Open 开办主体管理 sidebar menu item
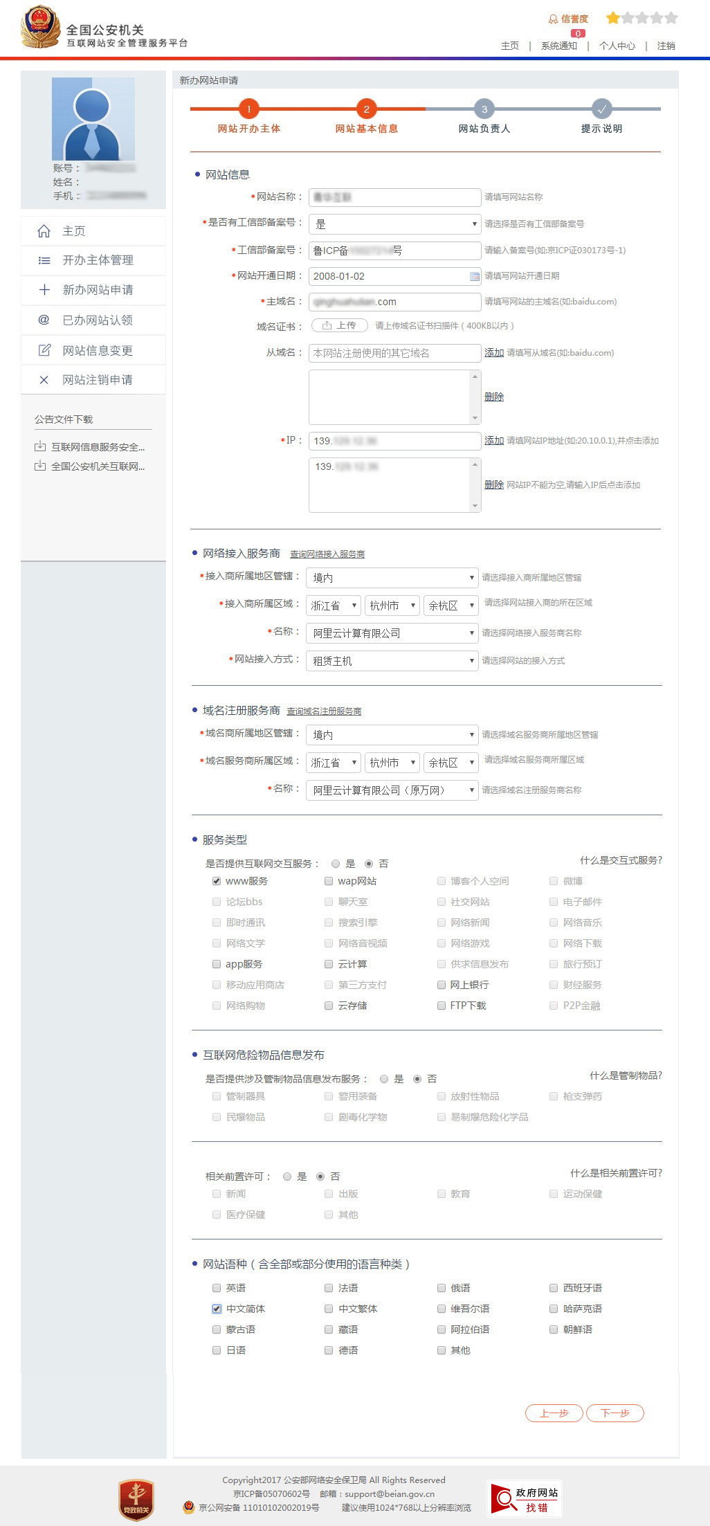The height and width of the screenshot is (1526, 710). point(93,260)
